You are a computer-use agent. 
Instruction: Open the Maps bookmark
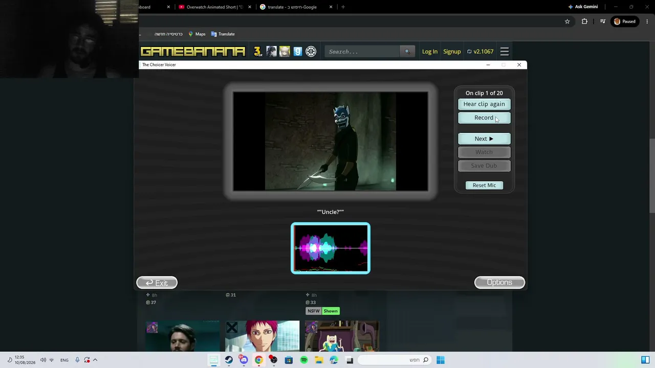[x=197, y=34]
